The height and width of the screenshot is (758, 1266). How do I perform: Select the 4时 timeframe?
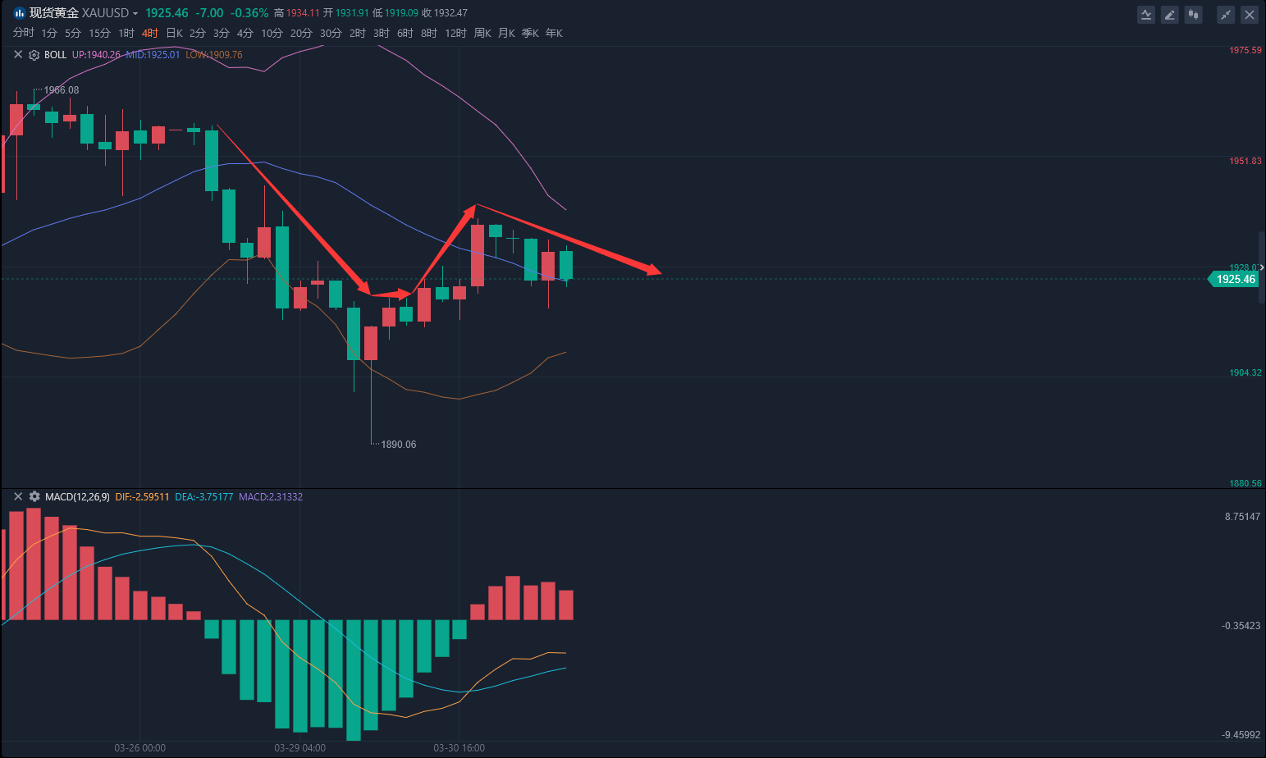(149, 33)
